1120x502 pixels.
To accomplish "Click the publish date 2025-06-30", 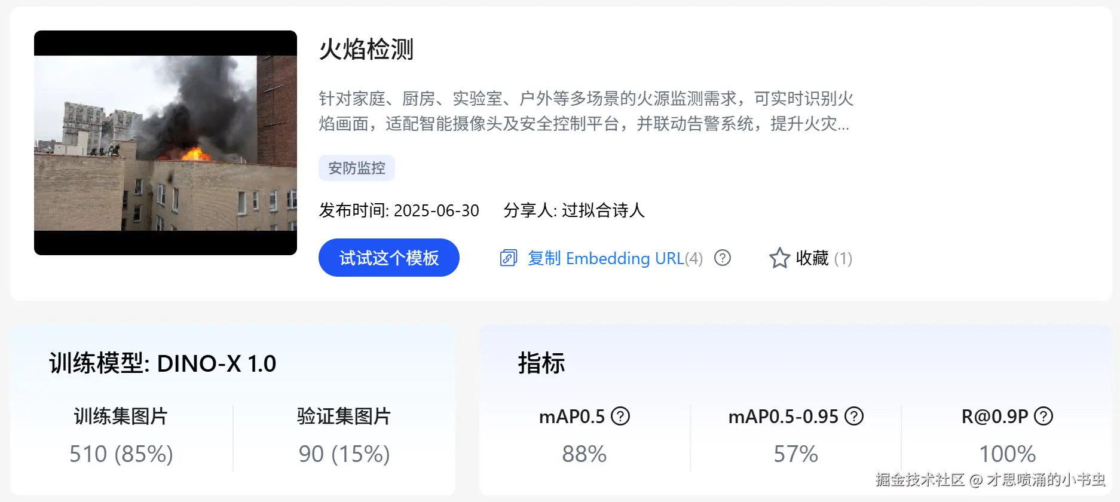I will pos(436,210).
